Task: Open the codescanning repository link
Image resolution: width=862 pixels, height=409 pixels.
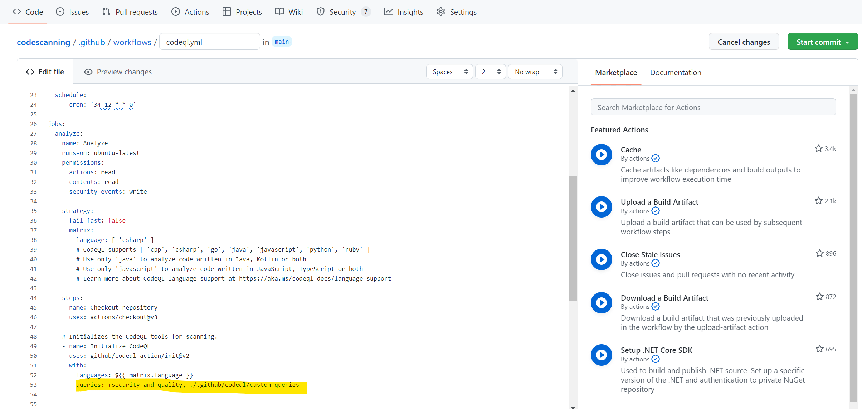Action: pos(43,42)
